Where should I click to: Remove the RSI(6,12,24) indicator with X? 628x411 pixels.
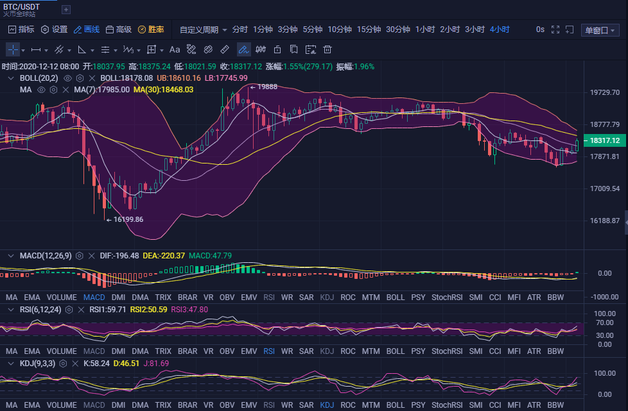click(x=81, y=310)
